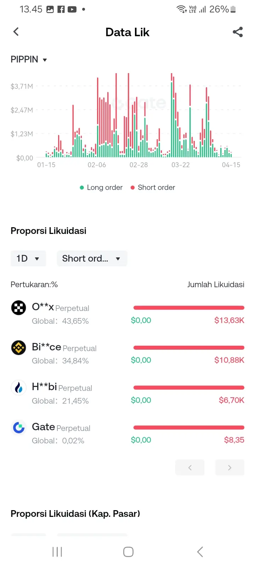Go to previous page of exchanges
The width and height of the screenshot is (255, 568).
click(190, 468)
